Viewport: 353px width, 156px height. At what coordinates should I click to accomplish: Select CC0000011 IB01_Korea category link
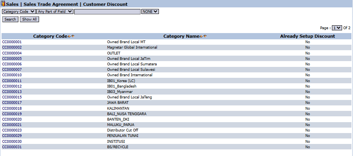(x=12, y=81)
